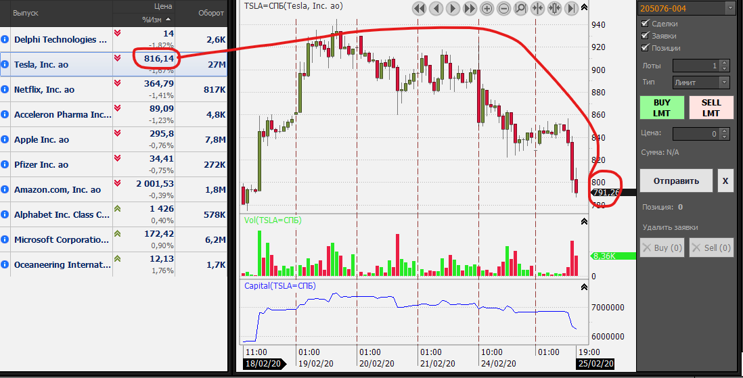Open the Тип order type dropdown
This screenshot has width=743, height=378.
(724, 82)
